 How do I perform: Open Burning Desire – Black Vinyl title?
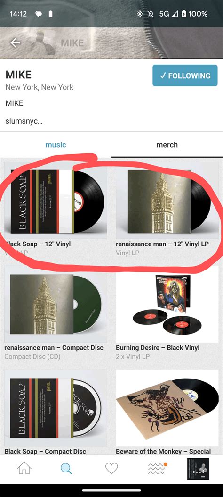coord(158,347)
